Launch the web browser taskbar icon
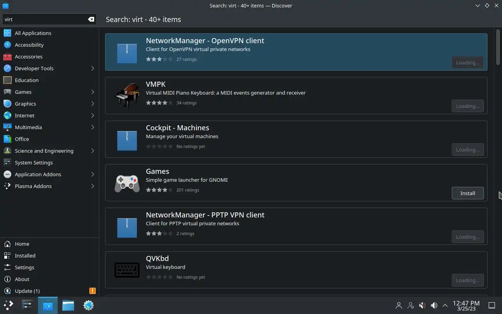This screenshot has width=502, height=314. pyautogui.click(x=89, y=305)
